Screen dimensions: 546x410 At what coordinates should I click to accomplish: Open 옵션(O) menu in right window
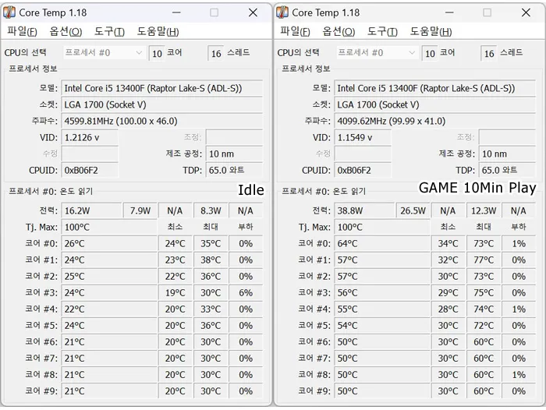(339, 31)
